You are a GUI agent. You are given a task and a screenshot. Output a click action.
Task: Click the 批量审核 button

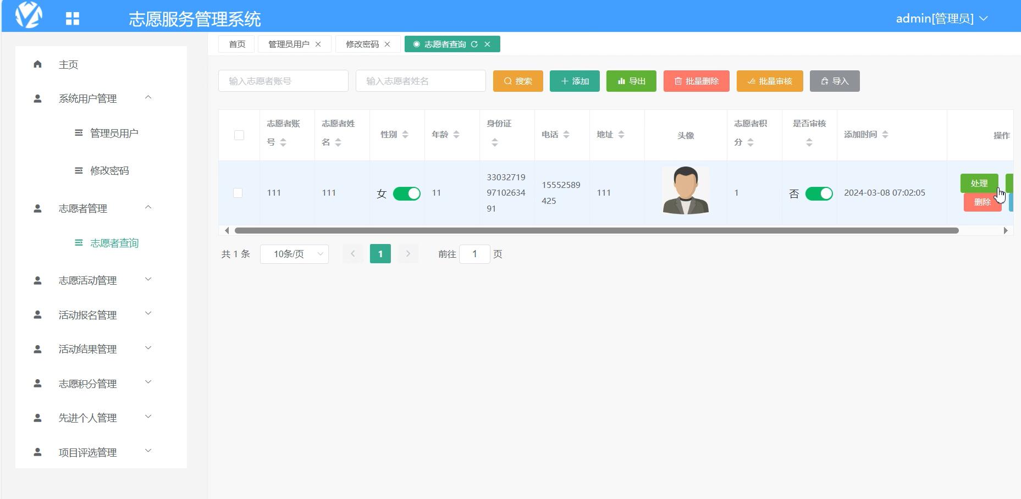coord(770,81)
